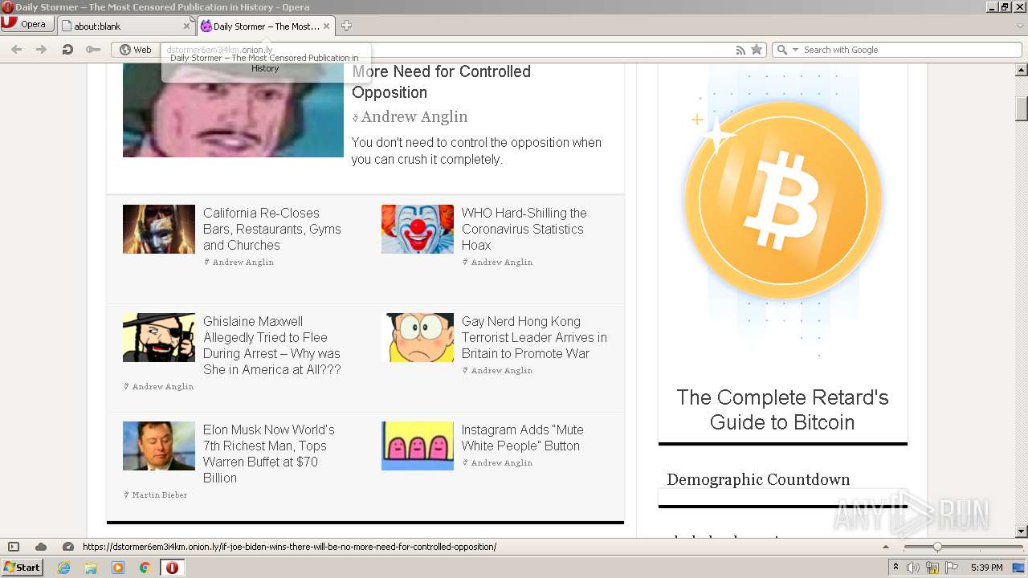Open Windows Media Player from the taskbar
Screen dimensions: 1028x578
tap(118, 568)
